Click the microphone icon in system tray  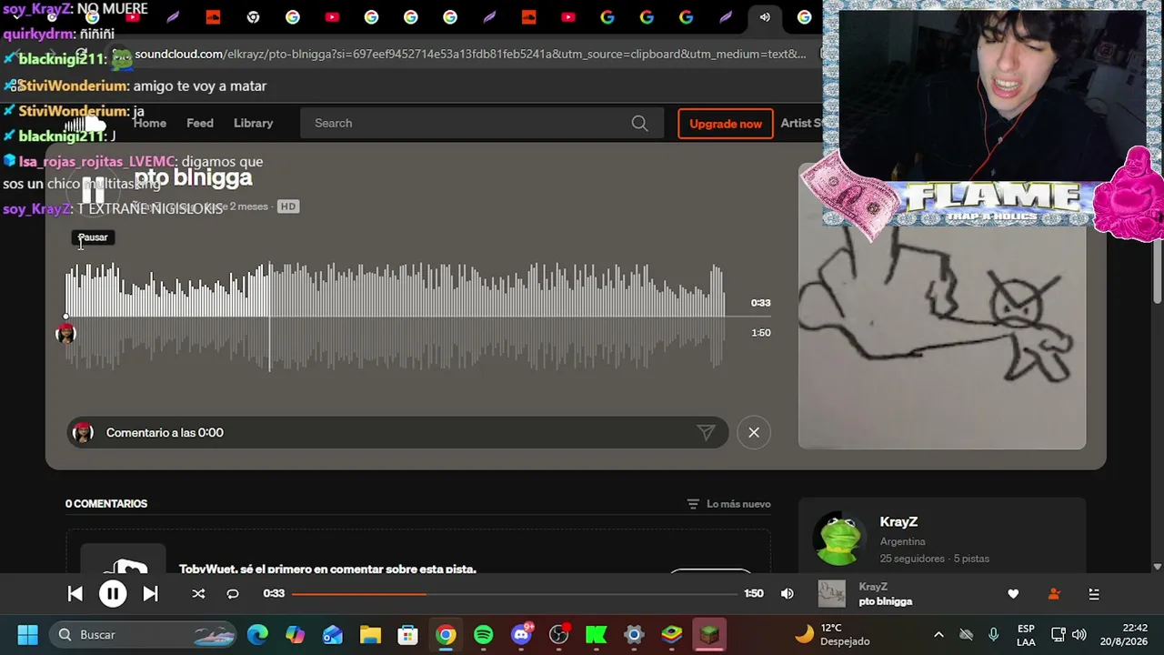click(994, 635)
